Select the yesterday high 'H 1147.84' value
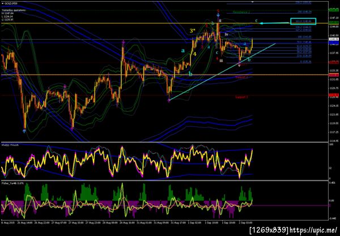This screenshot has height=236, width=340. pyautogui.click(x=7, y=13)
